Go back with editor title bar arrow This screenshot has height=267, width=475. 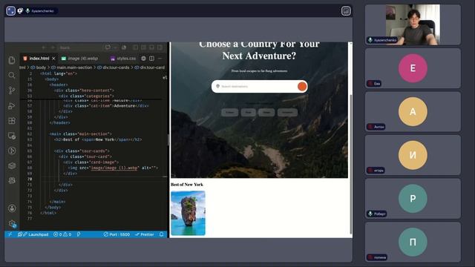[44, 47]
